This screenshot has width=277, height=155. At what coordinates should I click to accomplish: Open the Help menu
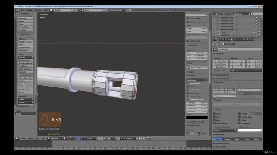[x=45, y=10]
